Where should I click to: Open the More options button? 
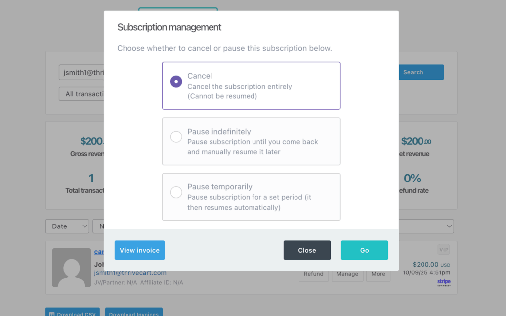tap(378, 274)
